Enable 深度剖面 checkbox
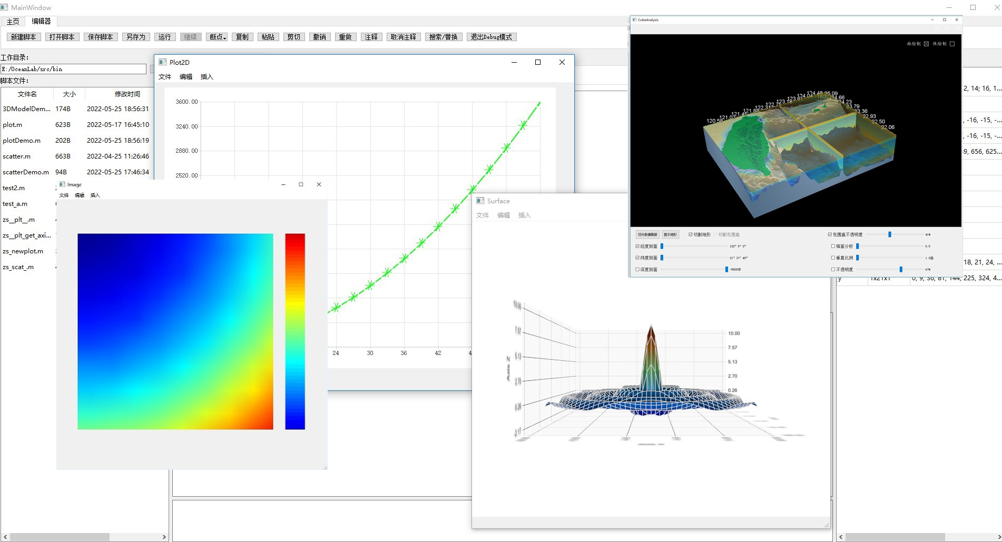The width and height of the screenshot is (1002, 542). pos(637,270)
